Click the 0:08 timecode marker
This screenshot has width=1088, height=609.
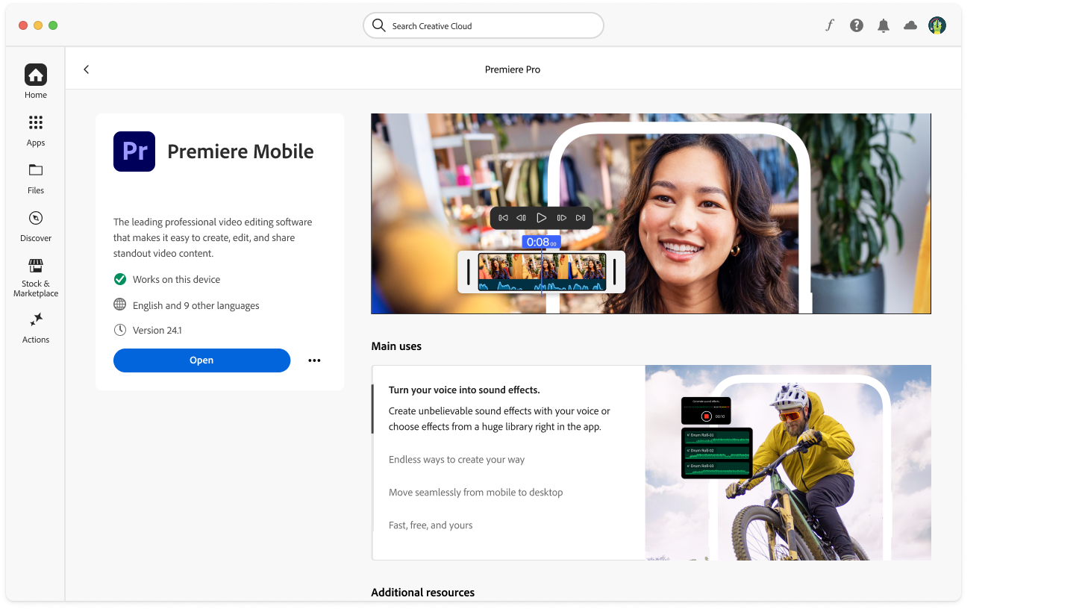pos(541,242)
